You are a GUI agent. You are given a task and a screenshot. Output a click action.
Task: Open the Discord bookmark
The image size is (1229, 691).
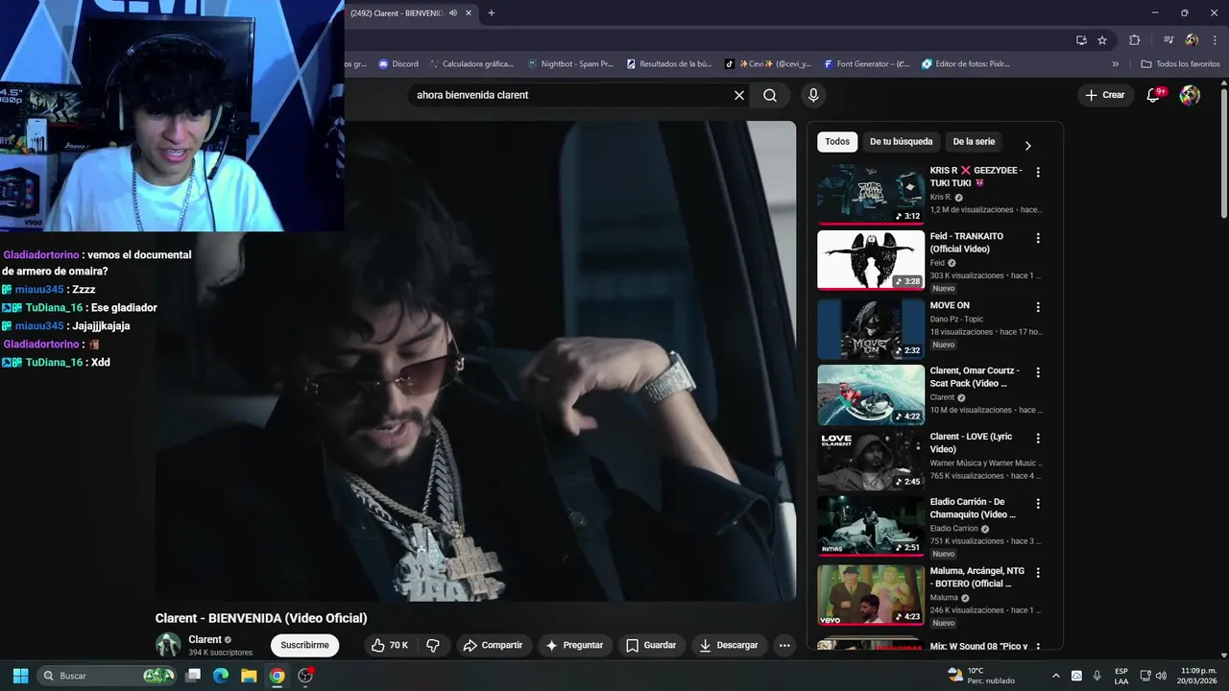point(398,64)
